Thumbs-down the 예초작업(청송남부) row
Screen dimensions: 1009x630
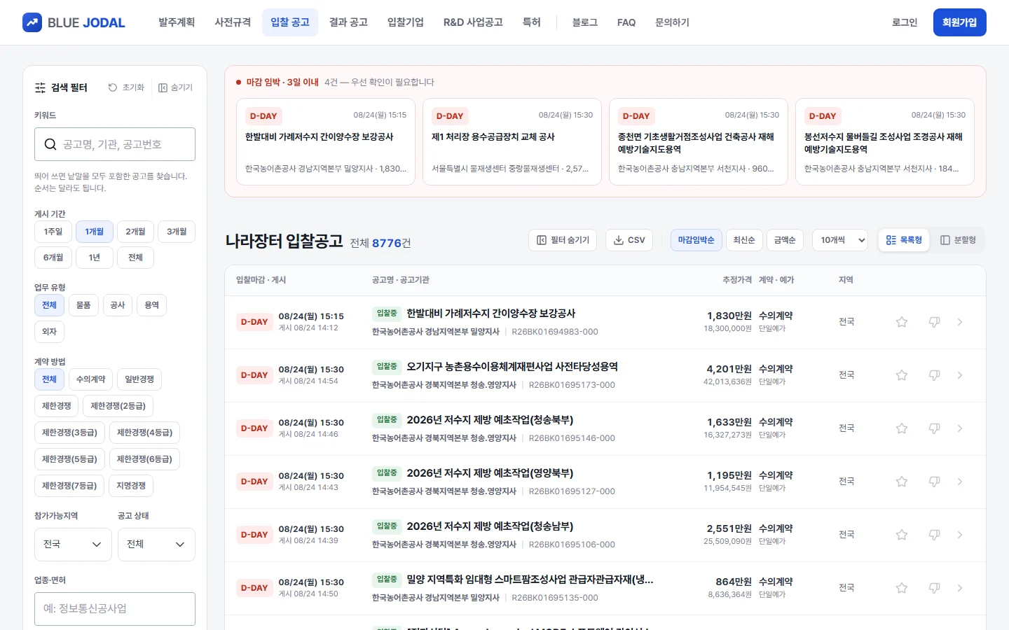[x=934, y=535]
